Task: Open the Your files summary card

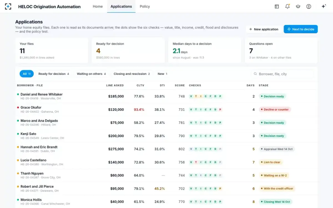Action: [x=52, y=50]
